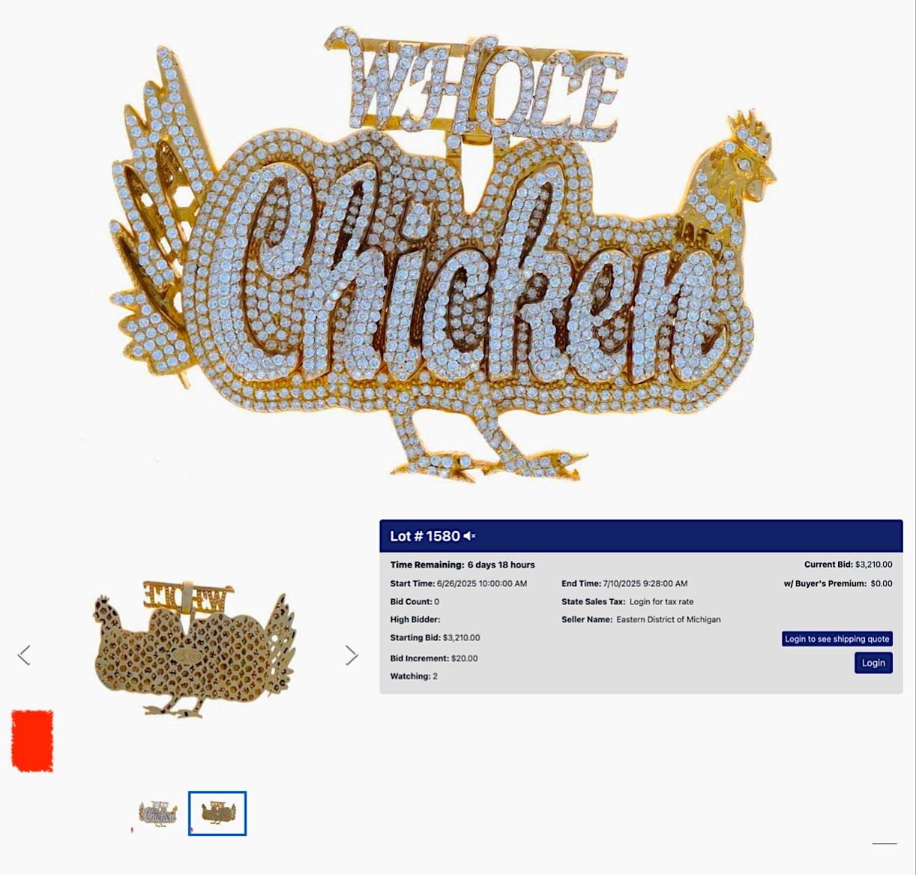Click Login to see shipping quote
916x875 pixels.
[x=837, y=639]
